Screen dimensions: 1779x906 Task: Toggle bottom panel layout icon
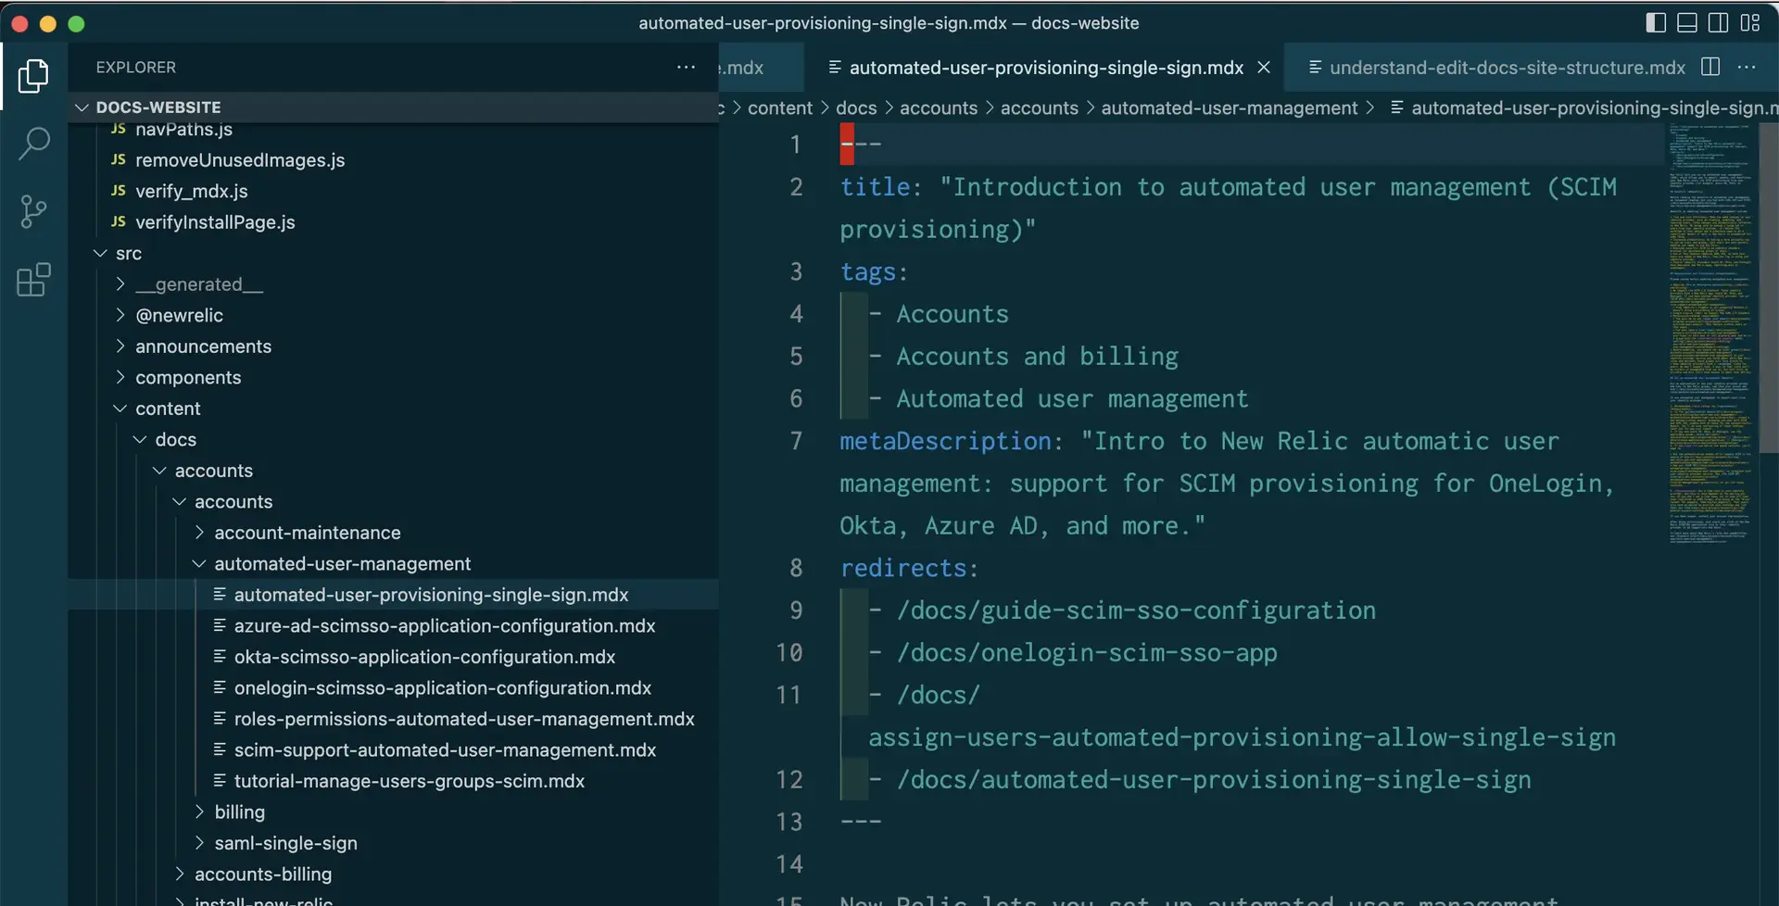pyautogui.click(x=1687, y=23)
